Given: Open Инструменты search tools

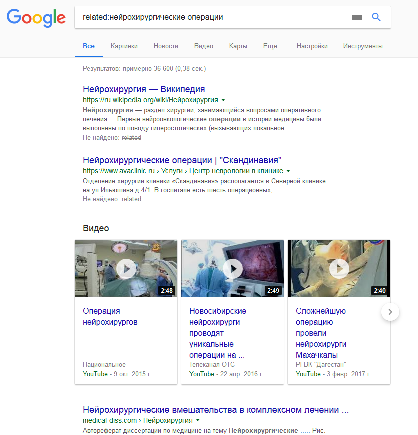Looking at the screenshot, I should 363,46.
